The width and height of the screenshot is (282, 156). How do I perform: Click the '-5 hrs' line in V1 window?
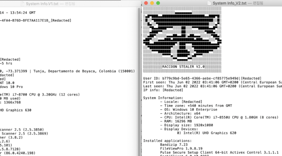(x=6, y=63)
